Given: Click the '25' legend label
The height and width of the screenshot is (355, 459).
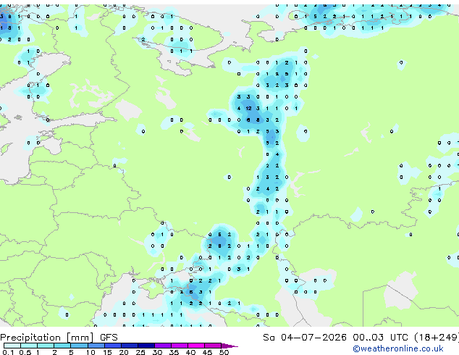Looking at the screenshot, I should pyautogui.click(x=140, y=352).
